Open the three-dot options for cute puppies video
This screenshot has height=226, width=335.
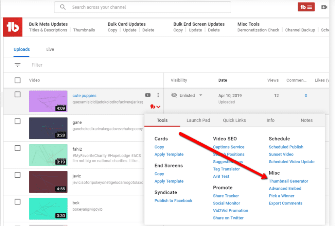point(158,95)
